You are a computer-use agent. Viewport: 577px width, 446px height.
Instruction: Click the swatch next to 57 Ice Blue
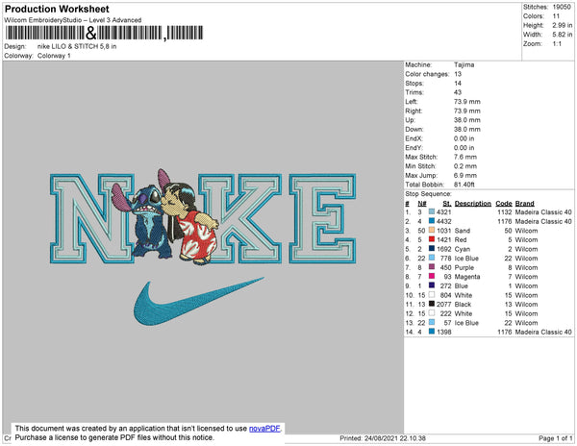[x=432, y=322]
